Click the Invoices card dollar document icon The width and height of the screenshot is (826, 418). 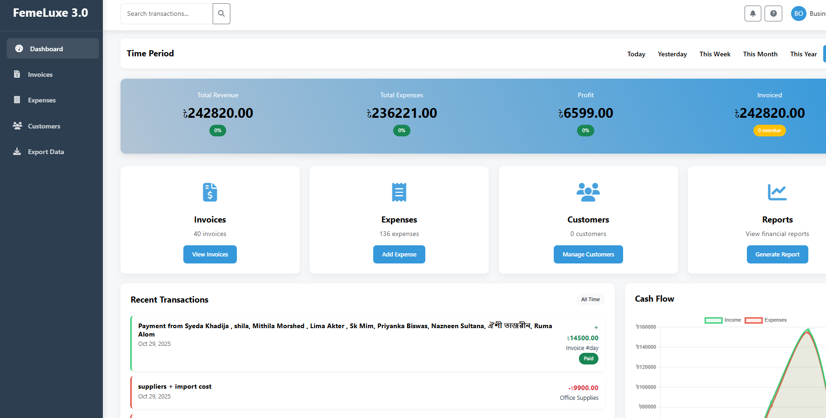coord(210,192)
